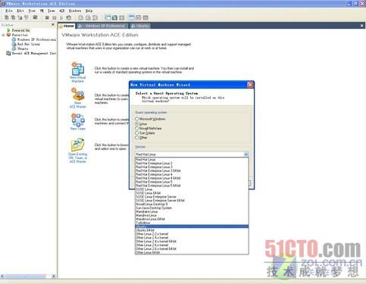
Task: Click the toolbar power-on play button
Action: pyautogui.click(x=61, y=17)
